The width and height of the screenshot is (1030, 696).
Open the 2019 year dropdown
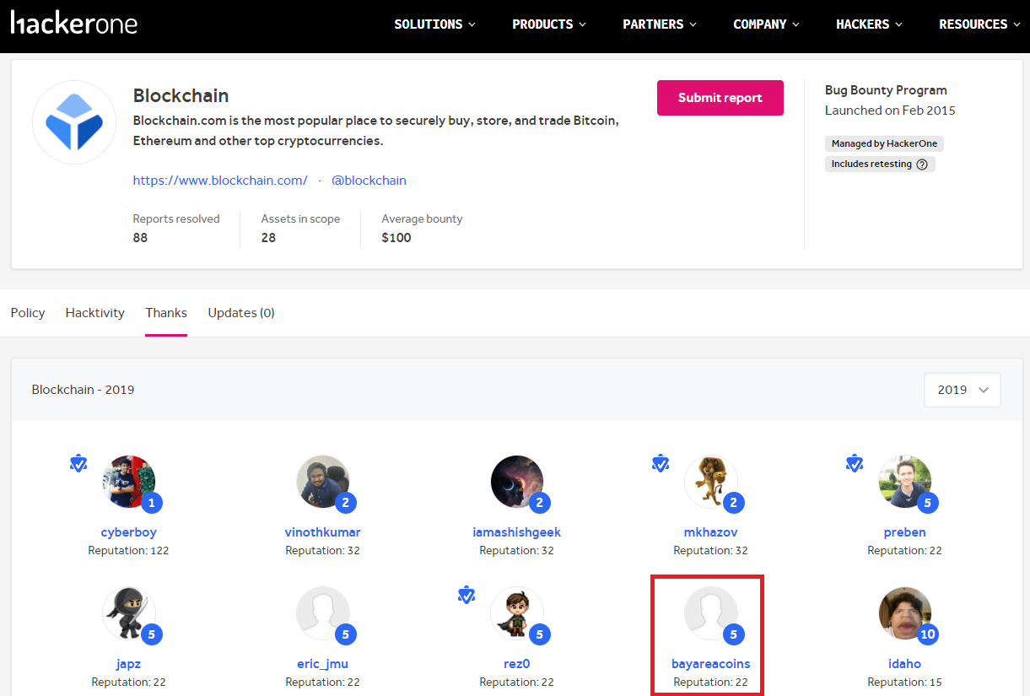[x=963, y=390]
